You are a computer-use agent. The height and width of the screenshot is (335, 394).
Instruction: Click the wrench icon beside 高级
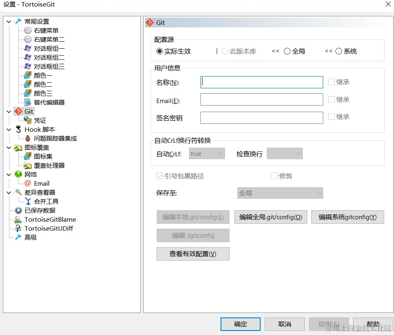coord(18,237)
